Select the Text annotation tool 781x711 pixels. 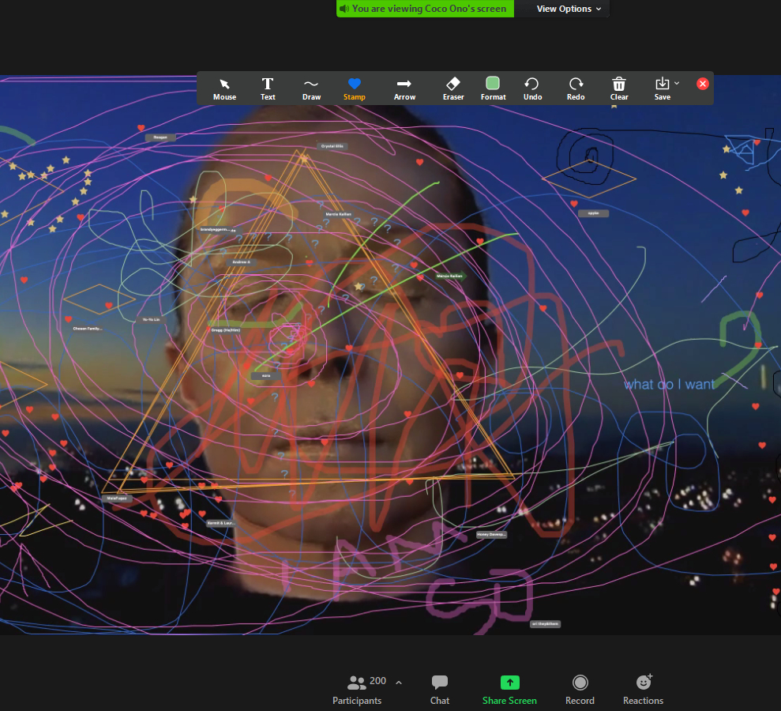268,88
